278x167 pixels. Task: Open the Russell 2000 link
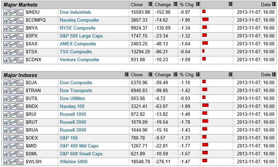point(73,122)
